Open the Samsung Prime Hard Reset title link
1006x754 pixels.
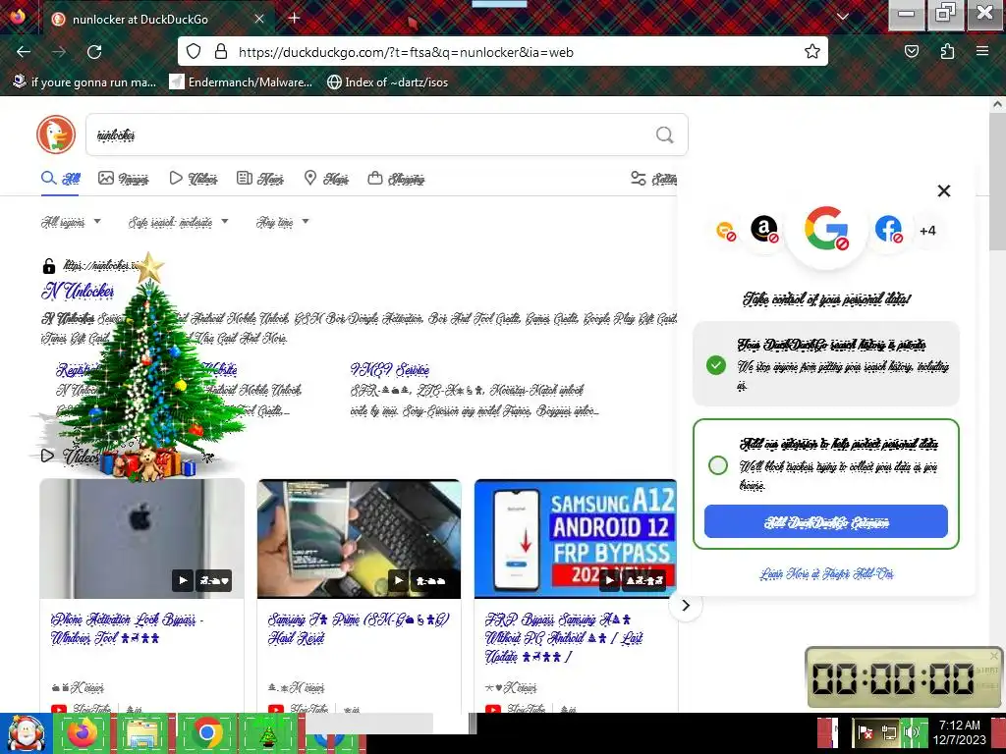tap(359, 629)
